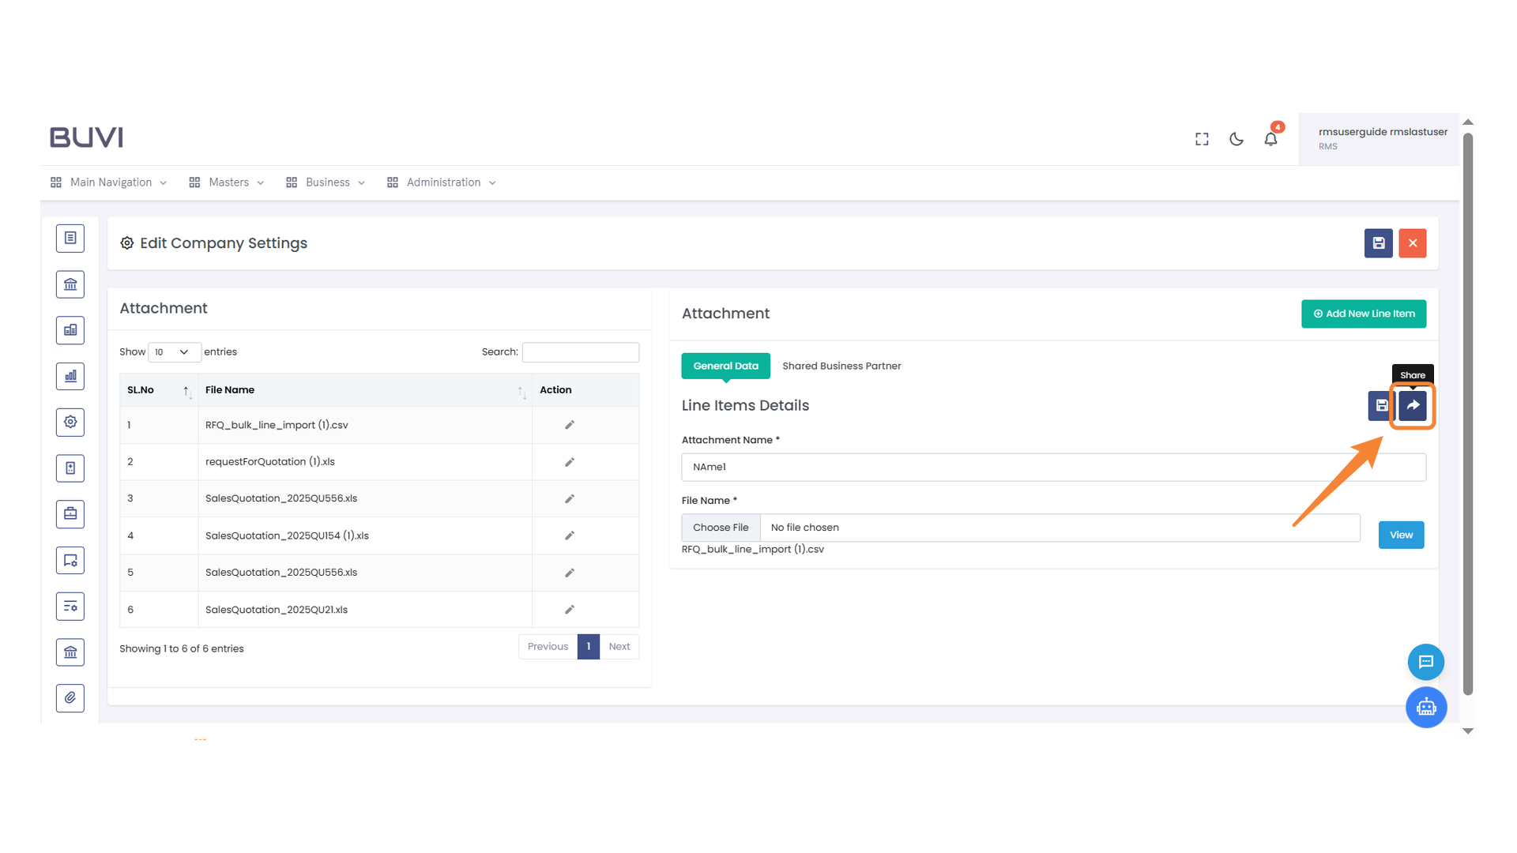Click save icon beside Line Items Details
Image resolution: width=1517 pixels, height=853 pixels.
point(1381,405)
